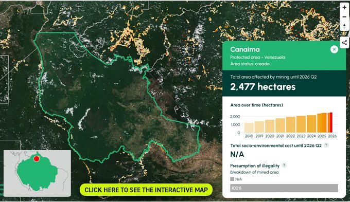Click '2,477 hectares' total area value
The image size is (350, 202).
(x=262, y=87)
